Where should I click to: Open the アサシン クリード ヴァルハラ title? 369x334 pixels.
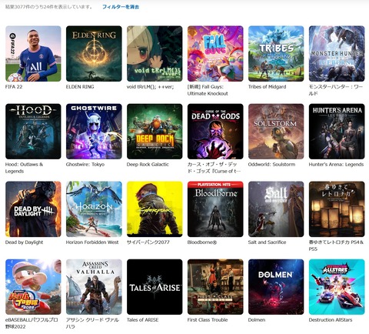point(92,323)
